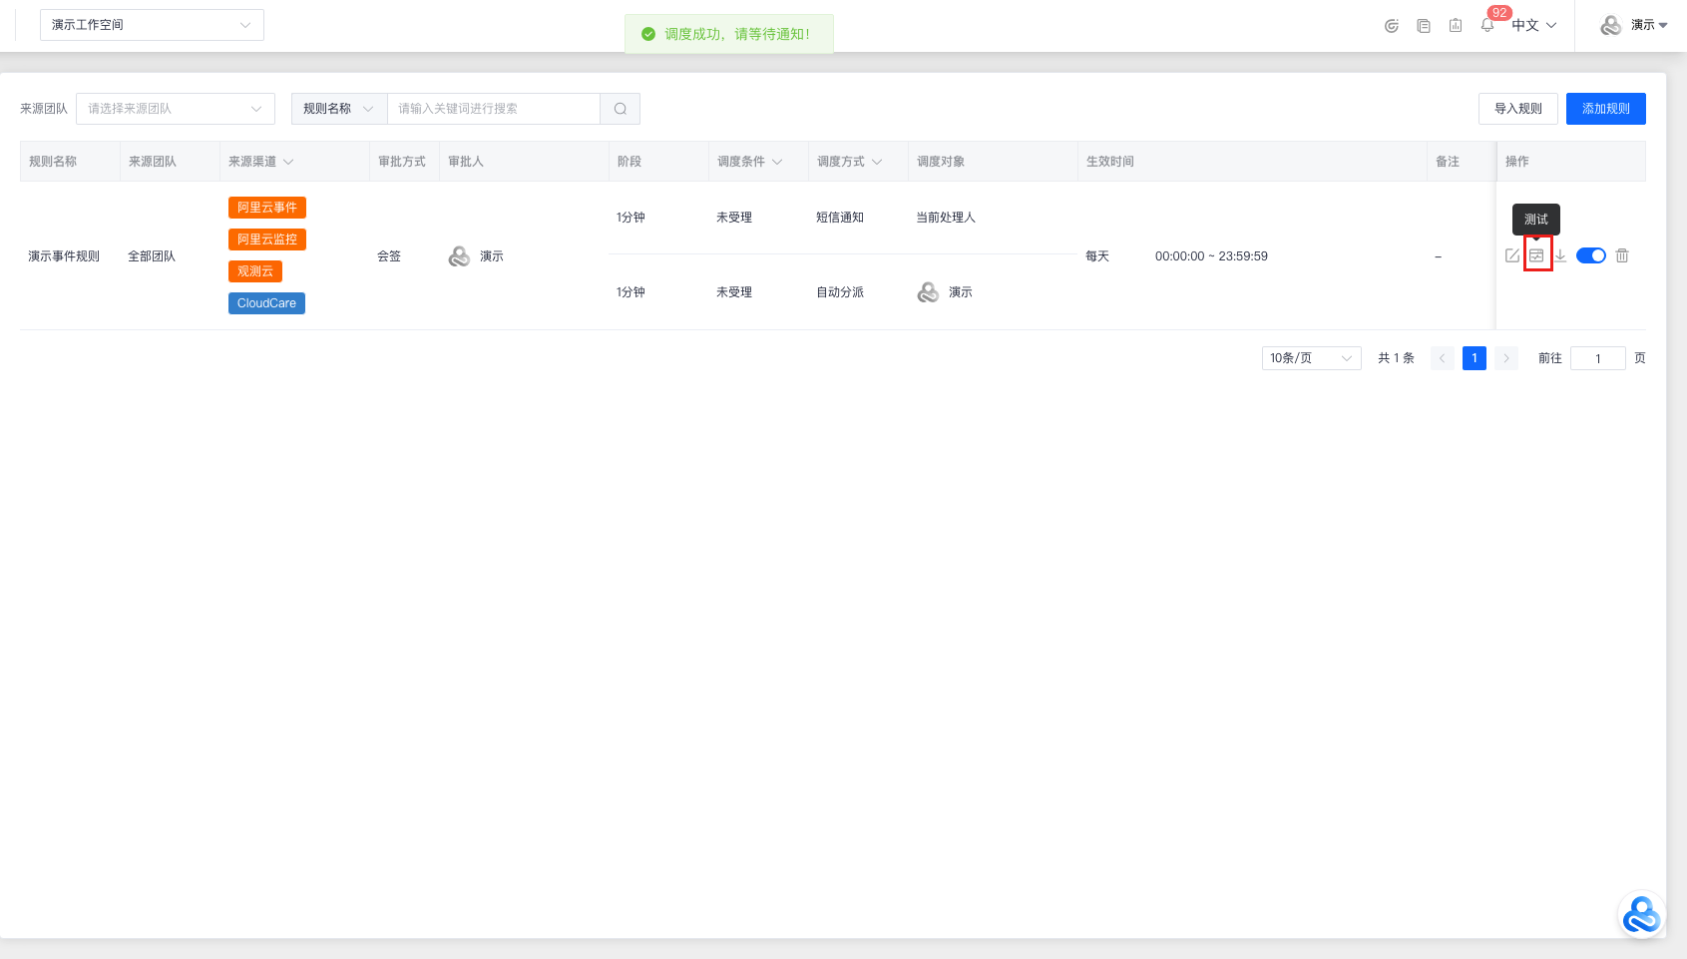Expand the 来源团队 source team selector
1687x959 pixels.
(x=176, y=109)
